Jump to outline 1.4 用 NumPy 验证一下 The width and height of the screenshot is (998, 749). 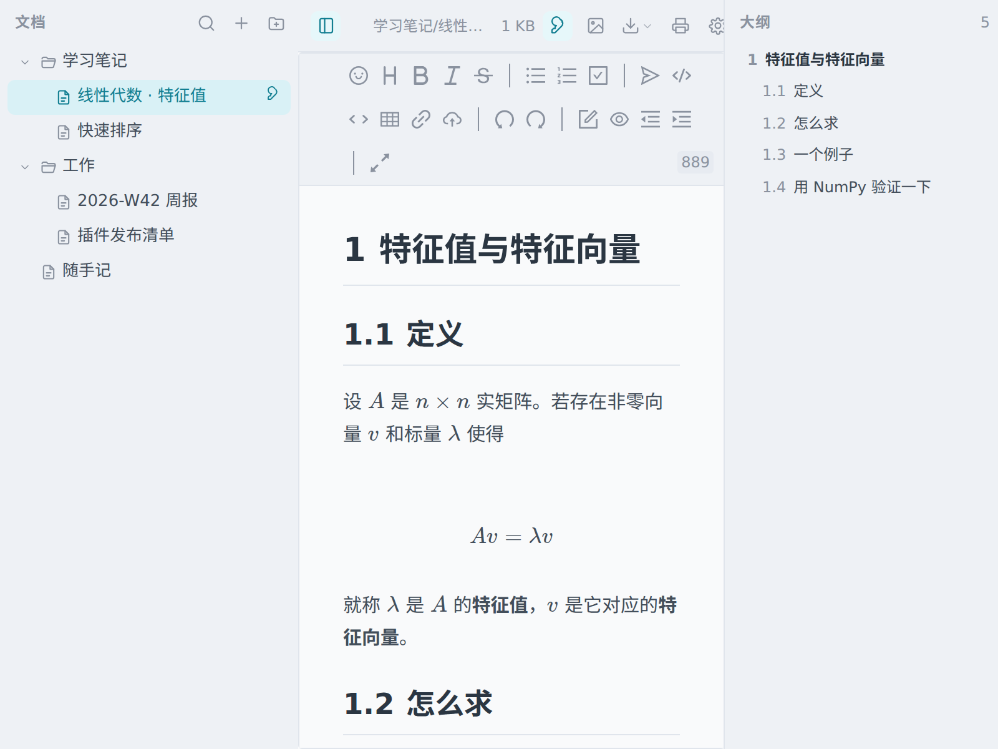pyautogui.click(x=846, y=187)
